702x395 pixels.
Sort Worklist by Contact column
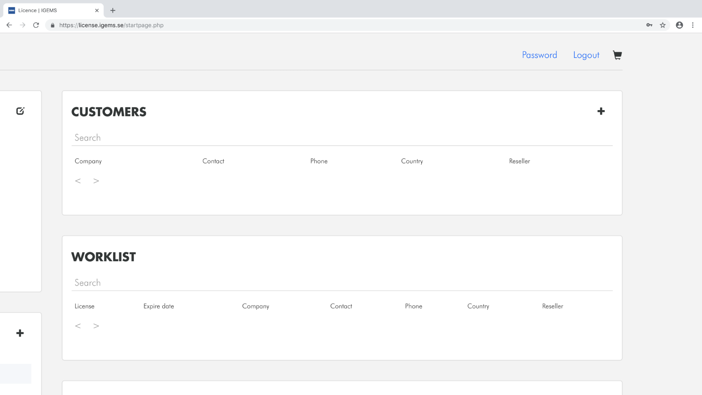click(x=341, y=306)
